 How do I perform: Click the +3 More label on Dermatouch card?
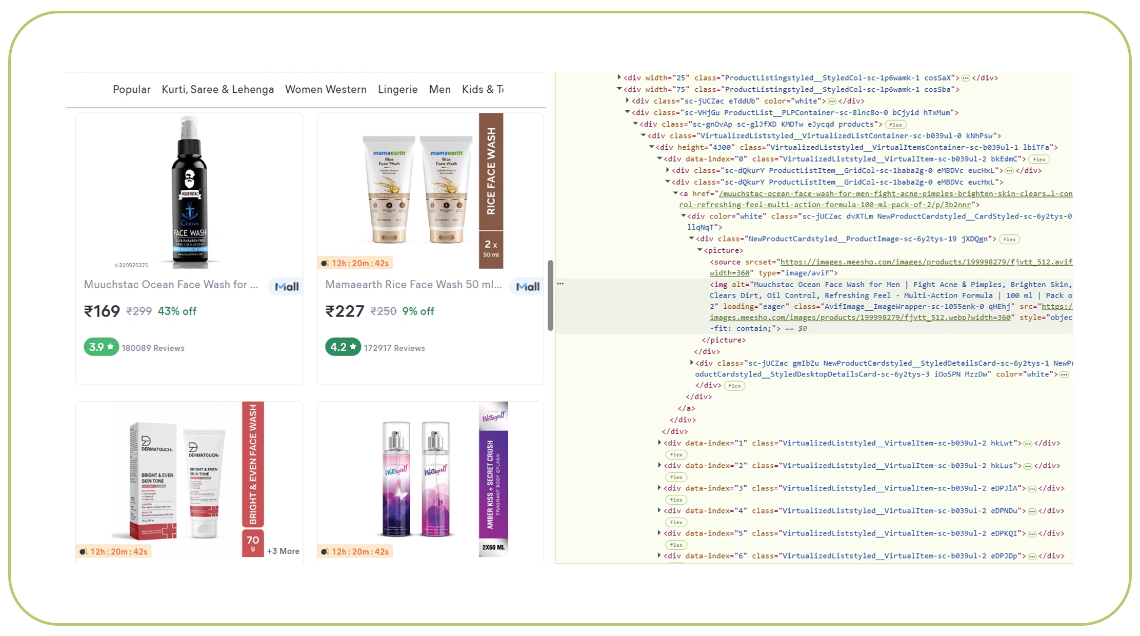point(283,551)
